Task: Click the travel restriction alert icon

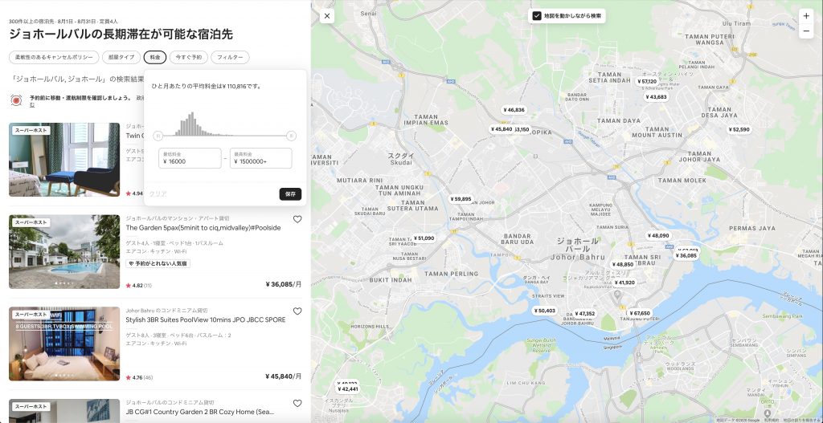Action: 16,100
